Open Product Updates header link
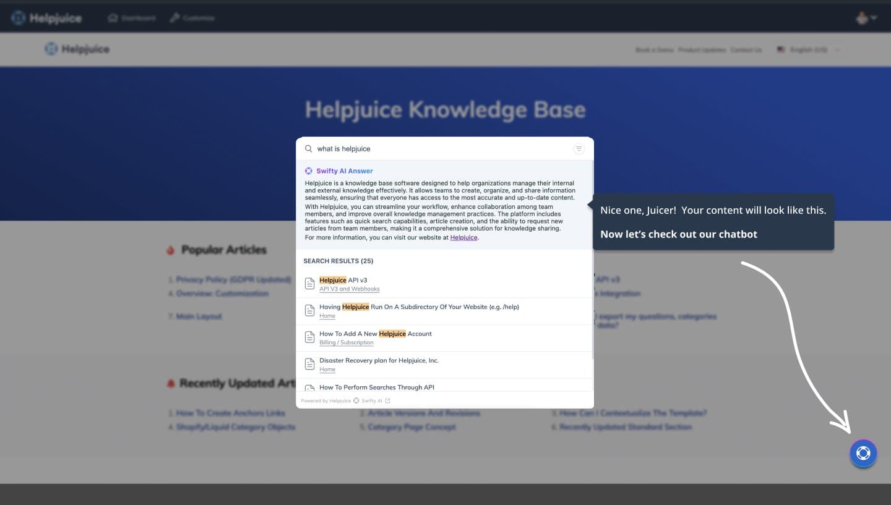The width and height of the screenshot is (891, 505). click(702, 49)
